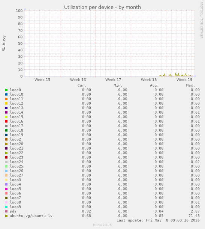Click the 'Avg:' column header

(x=154, y=85)
